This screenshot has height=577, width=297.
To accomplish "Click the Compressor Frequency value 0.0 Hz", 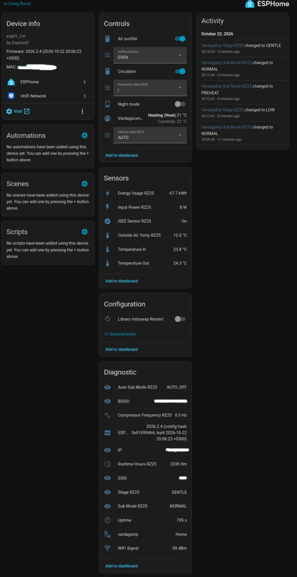I will pos(181,415).
